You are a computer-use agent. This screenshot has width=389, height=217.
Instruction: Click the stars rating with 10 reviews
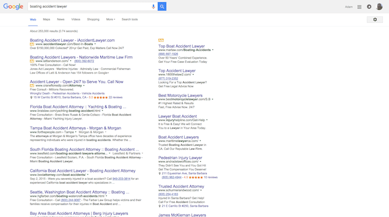[196, 177]
